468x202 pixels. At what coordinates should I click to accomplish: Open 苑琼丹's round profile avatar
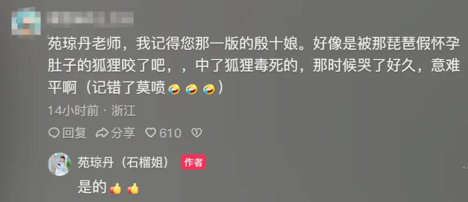point(59,164)
